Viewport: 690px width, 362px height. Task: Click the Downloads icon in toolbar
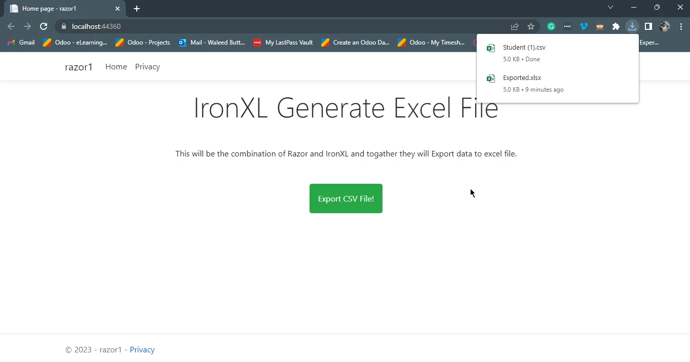click(x=632, y=26)
